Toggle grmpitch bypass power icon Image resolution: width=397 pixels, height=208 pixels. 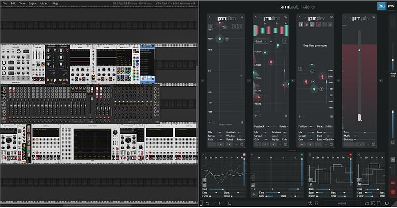pos(242,17)
